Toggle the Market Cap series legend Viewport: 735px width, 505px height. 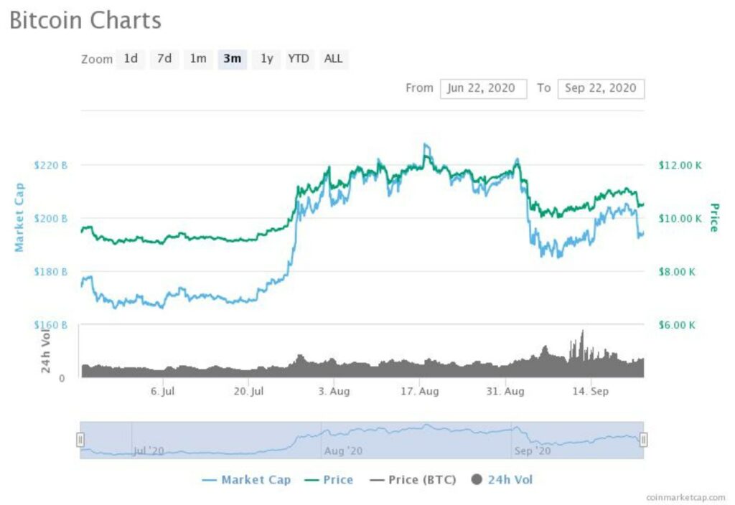pyautogui.click(x=247, y=480)
